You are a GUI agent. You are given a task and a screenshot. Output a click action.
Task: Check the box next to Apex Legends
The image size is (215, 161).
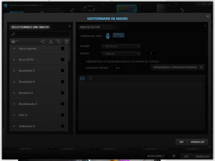pos(63,48)
